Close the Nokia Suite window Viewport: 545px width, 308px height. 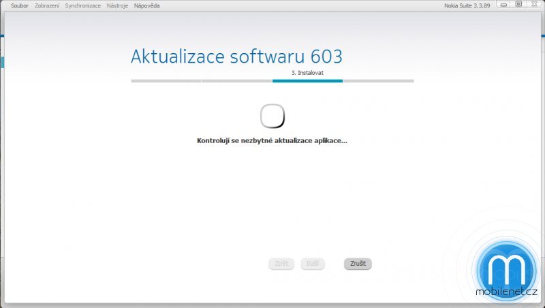point(533,4)
